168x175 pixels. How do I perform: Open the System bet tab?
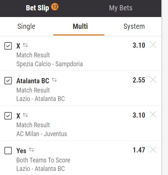point(134,26)
